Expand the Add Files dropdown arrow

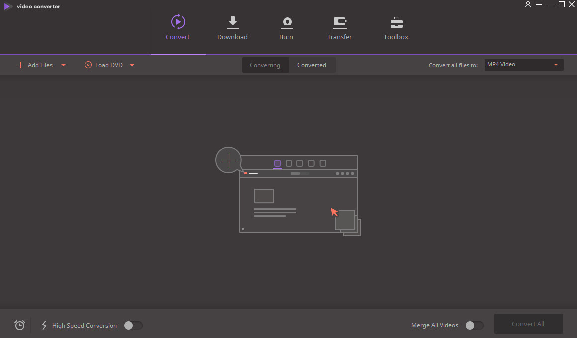63,65
